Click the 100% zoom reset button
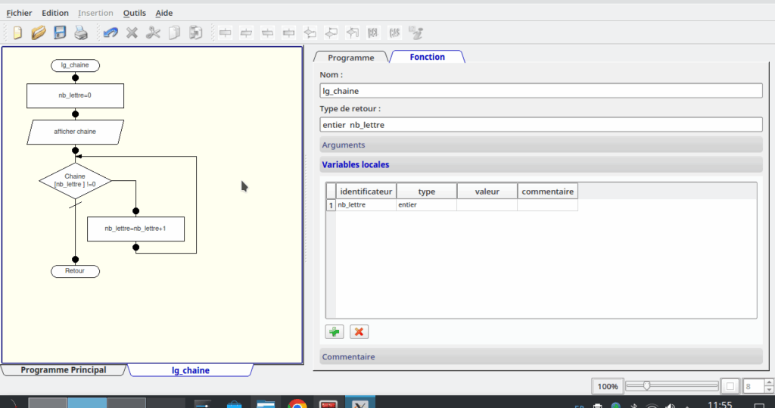The height and width of the screenshot is (408, 775). coord(607,386)
